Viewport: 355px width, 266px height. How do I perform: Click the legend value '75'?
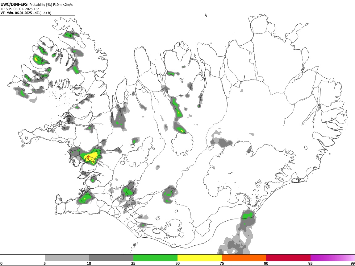click(x=222, y=263)
